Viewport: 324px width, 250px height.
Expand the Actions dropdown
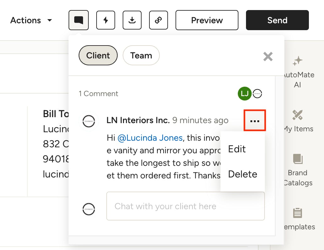coord(31,20)
